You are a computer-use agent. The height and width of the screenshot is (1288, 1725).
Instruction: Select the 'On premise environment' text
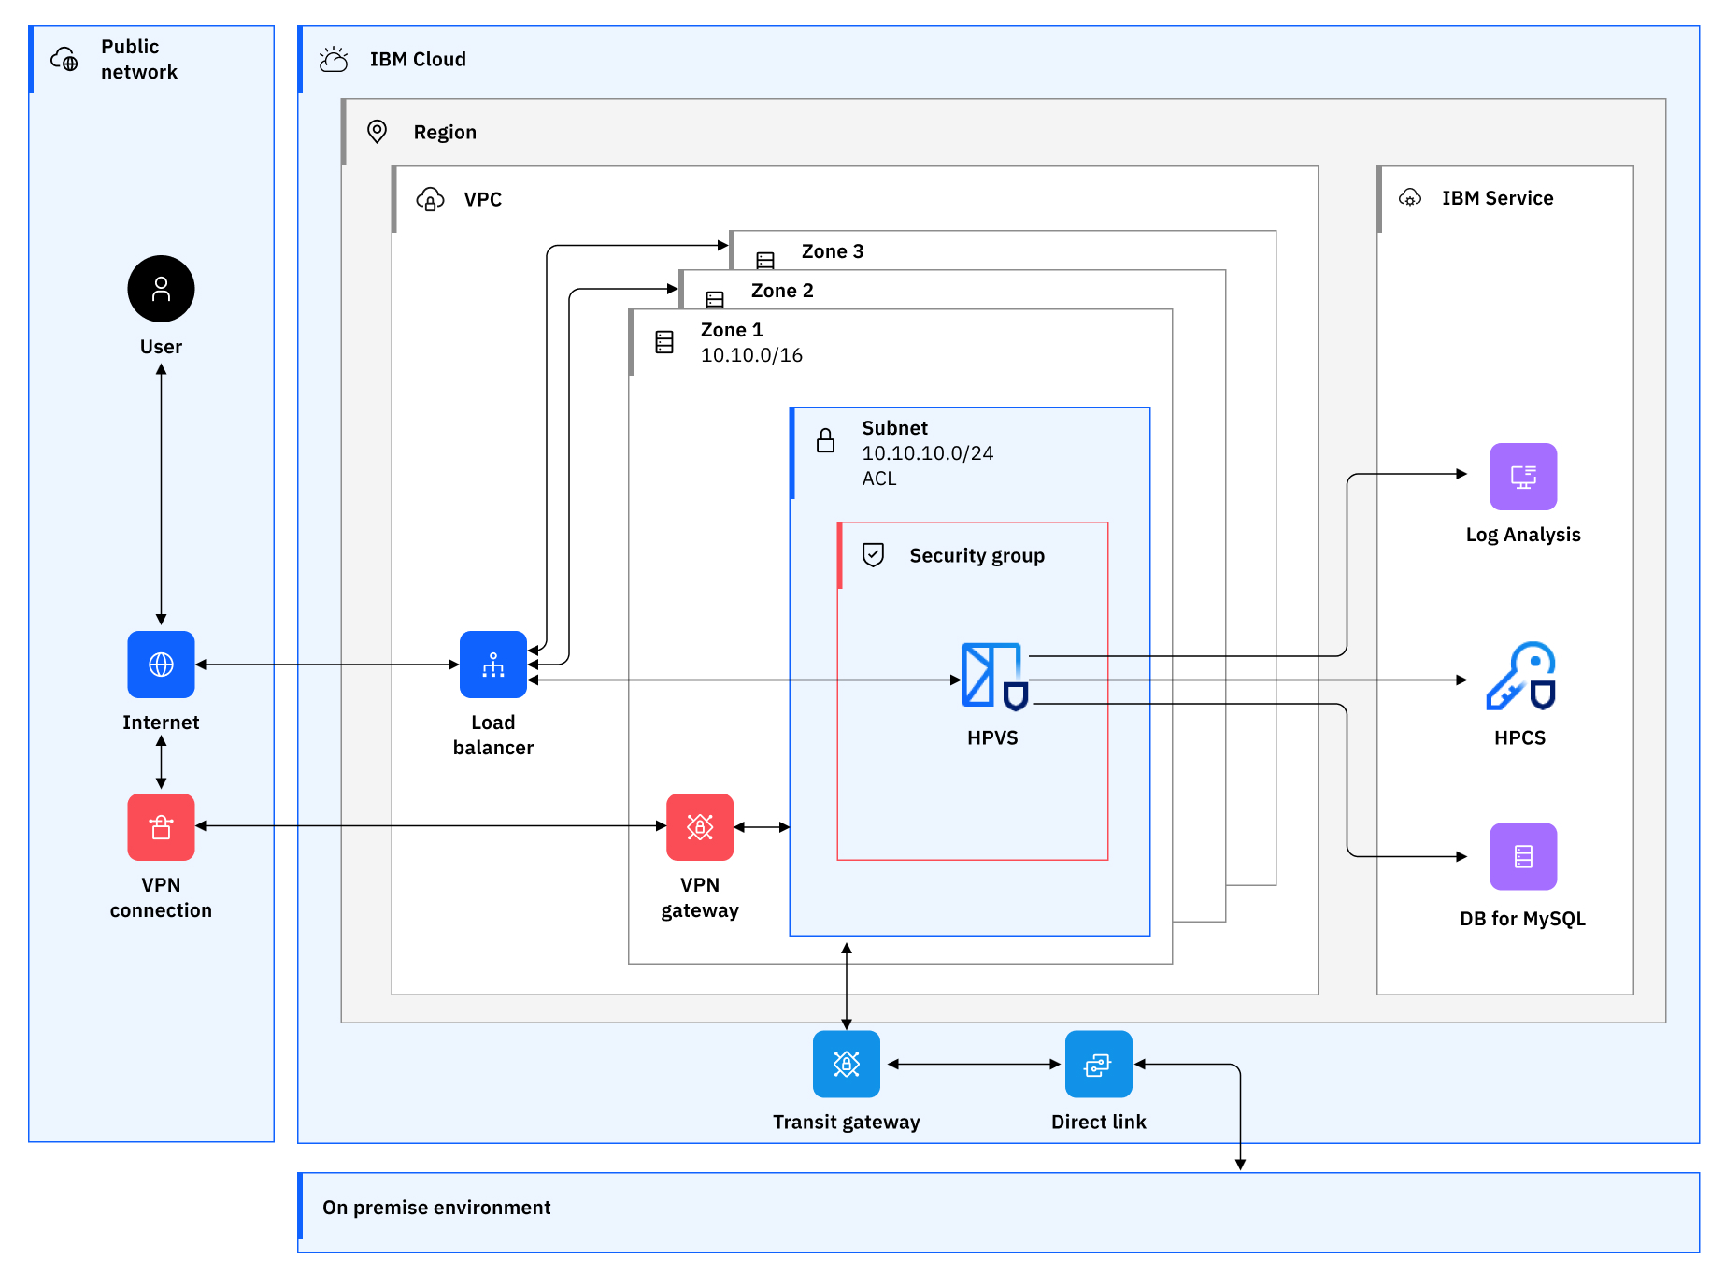tap(436, 1208)
